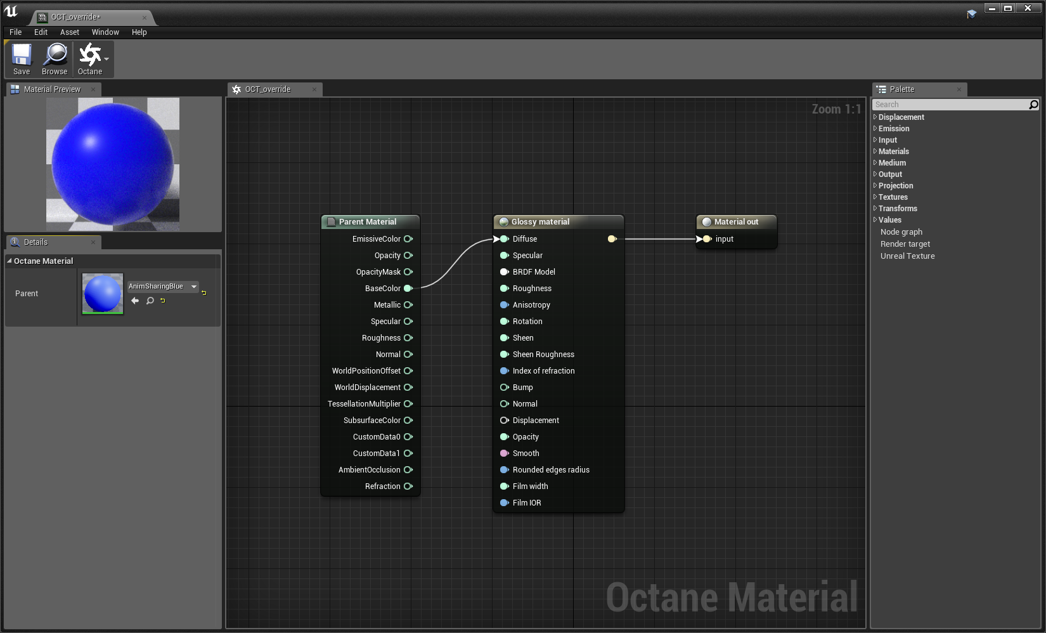Screen dimensions: 1046x633
Task: Open the Edit menu
Action: 41,32
